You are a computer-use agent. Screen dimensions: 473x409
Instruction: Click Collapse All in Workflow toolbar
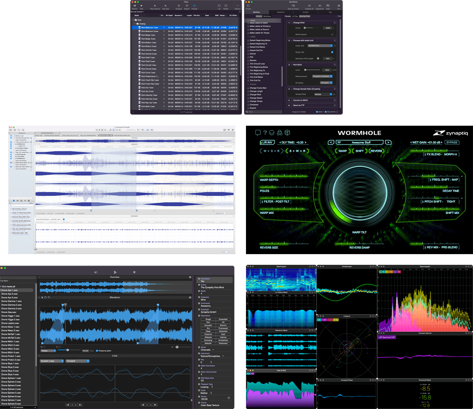tap(309, 6)
